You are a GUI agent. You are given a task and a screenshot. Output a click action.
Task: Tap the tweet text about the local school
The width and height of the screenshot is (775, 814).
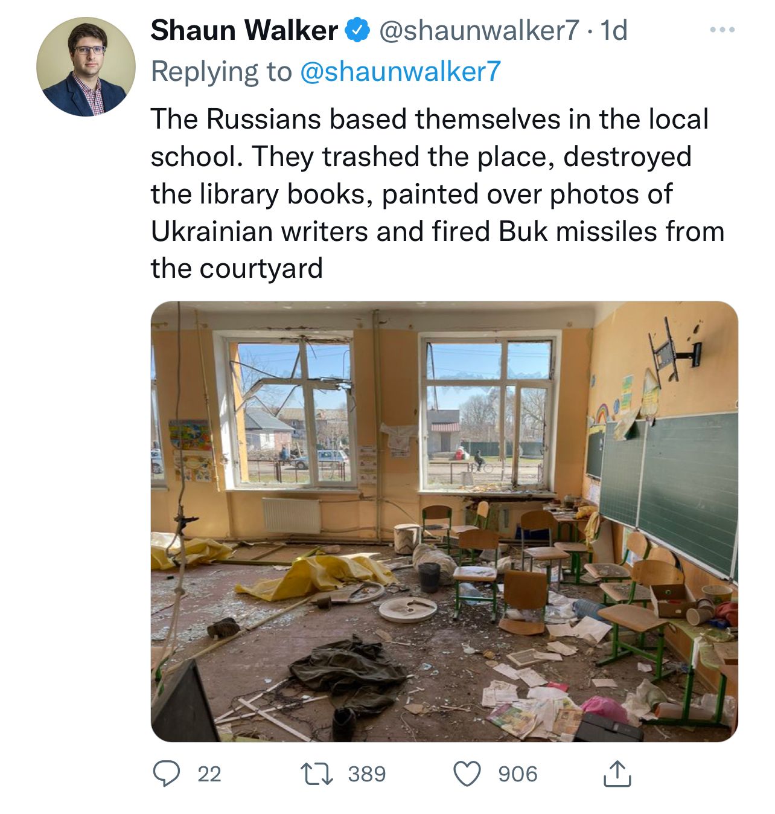pos(438,193)
